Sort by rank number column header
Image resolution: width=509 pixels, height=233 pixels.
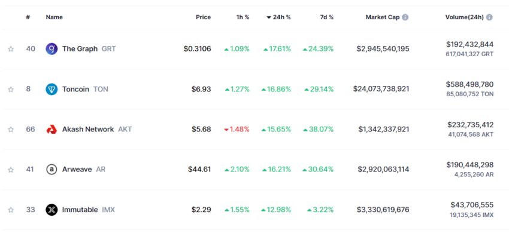tap(28, 17)
